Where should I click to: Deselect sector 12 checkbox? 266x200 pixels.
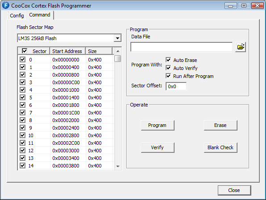click(x=22, y=151)
